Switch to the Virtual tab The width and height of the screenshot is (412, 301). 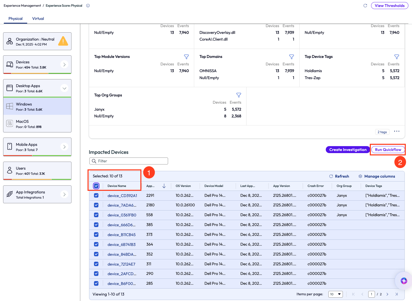coord(38,19)
